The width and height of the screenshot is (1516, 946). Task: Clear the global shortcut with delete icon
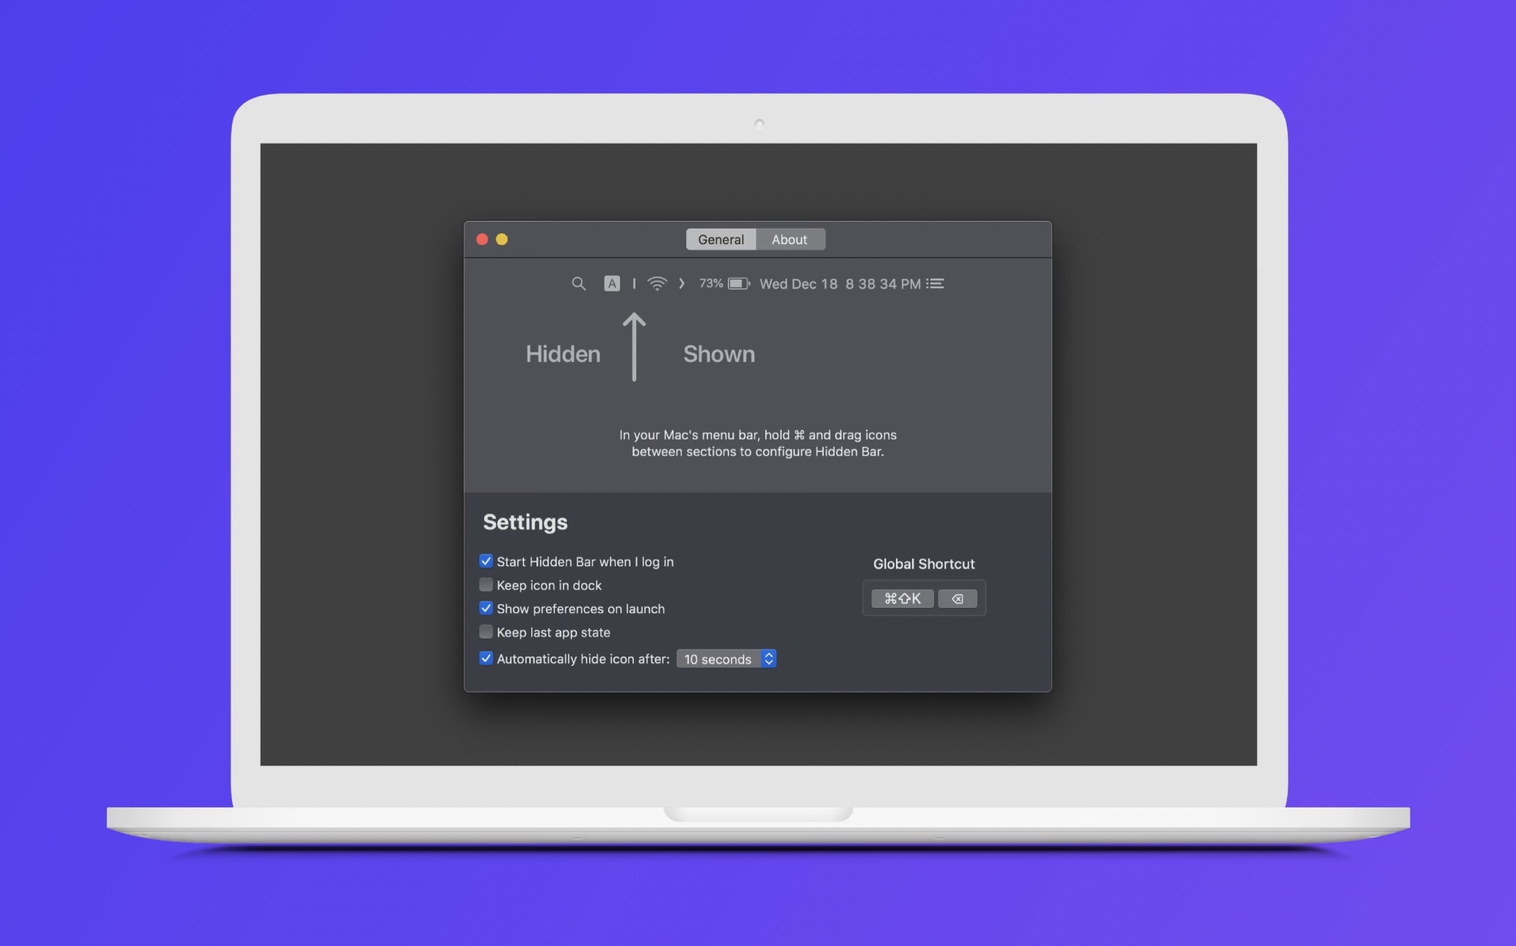pyautogui.click(x=957, y=599)
